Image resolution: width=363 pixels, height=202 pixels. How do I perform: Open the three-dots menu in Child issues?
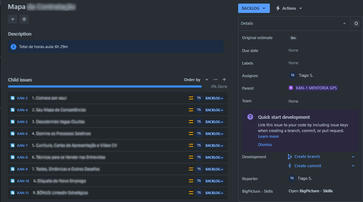[215, 79]
